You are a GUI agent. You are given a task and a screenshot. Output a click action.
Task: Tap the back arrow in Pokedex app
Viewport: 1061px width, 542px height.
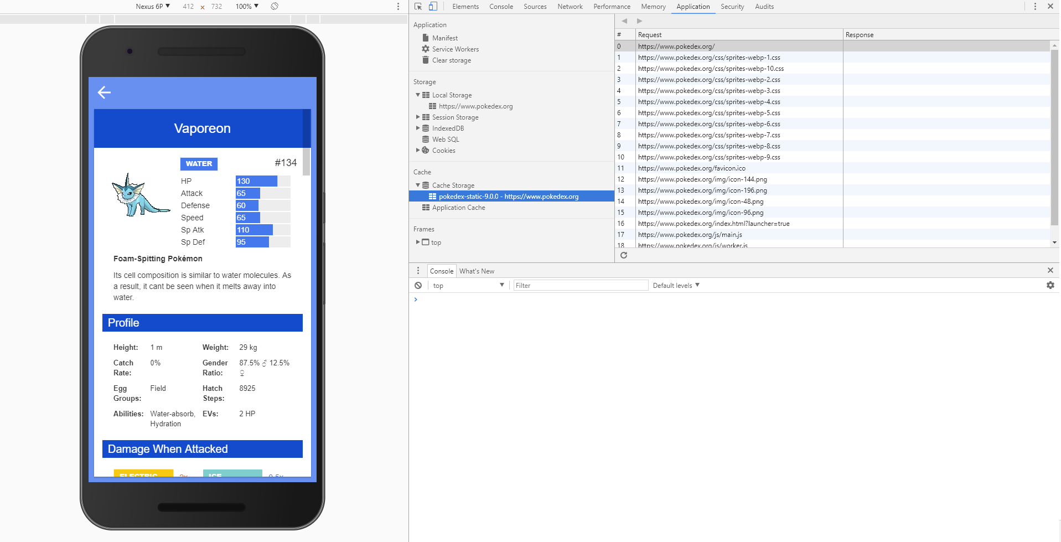(104, 92)
